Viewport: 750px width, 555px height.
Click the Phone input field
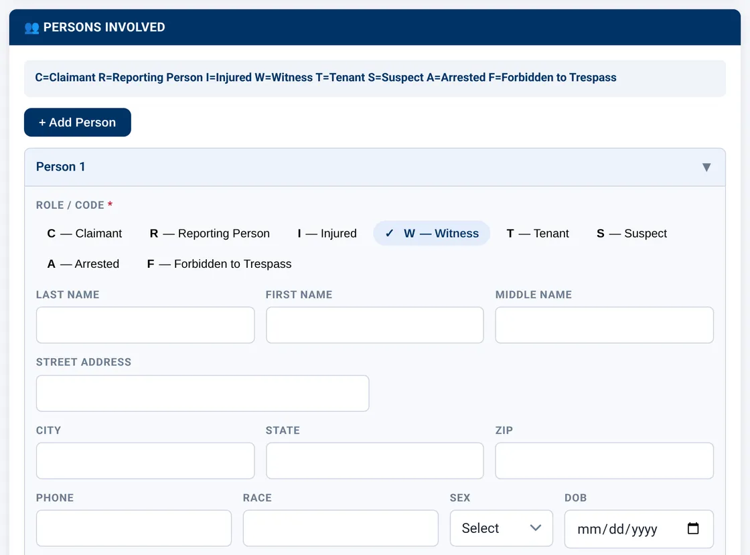pyautogui.click(x=134, y=528)
